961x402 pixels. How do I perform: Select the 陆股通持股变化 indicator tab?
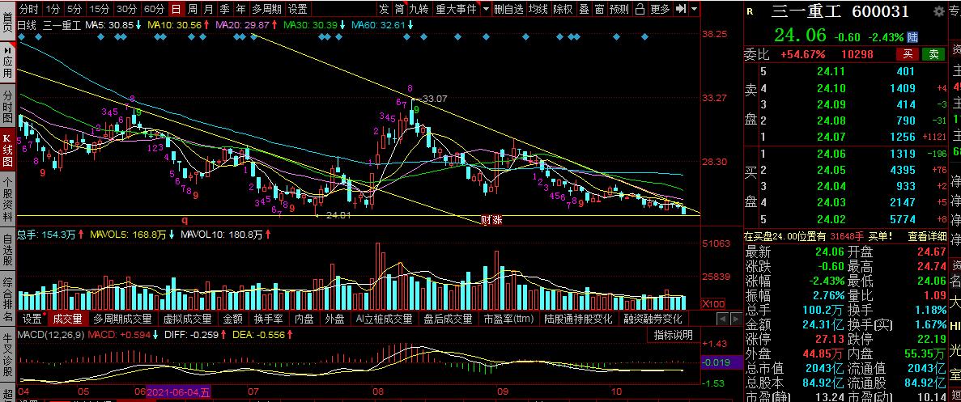(579, 319)
